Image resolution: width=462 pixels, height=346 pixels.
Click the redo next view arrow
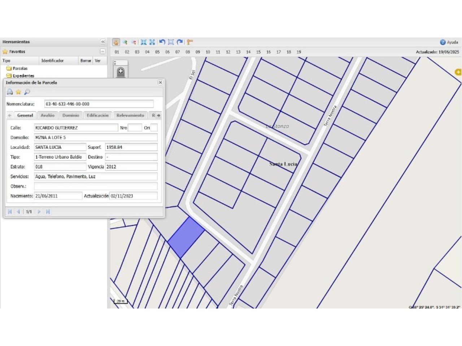click(x=180, y=42)
